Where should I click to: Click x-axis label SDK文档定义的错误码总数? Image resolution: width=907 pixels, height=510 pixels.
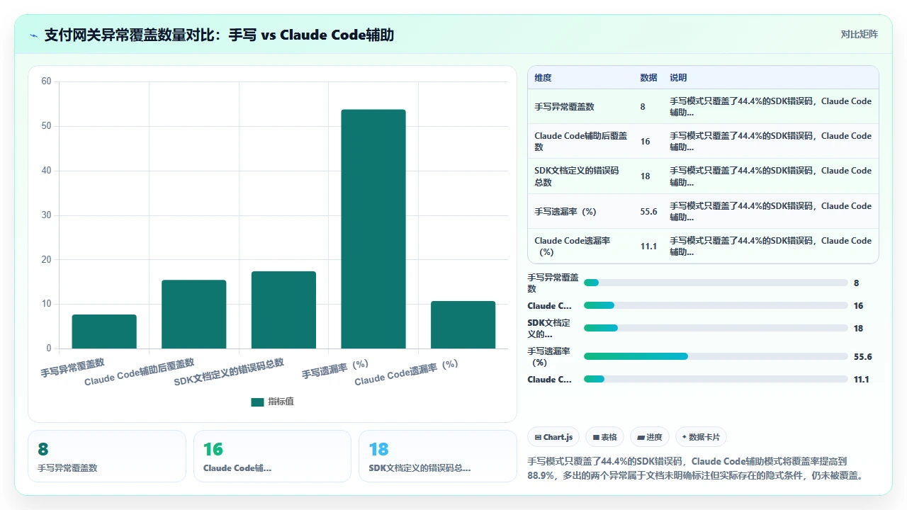tap(229, 371)
